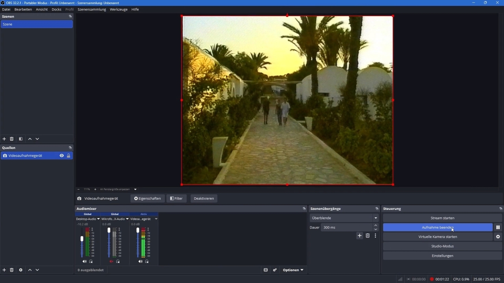Open the Datei menu

tap(6, 9)
